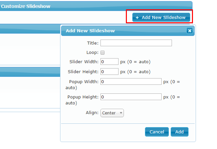Viewport: 217px width, 149px height.
Task: Enable the Loop checkbox
Action: tap(102, 53)
